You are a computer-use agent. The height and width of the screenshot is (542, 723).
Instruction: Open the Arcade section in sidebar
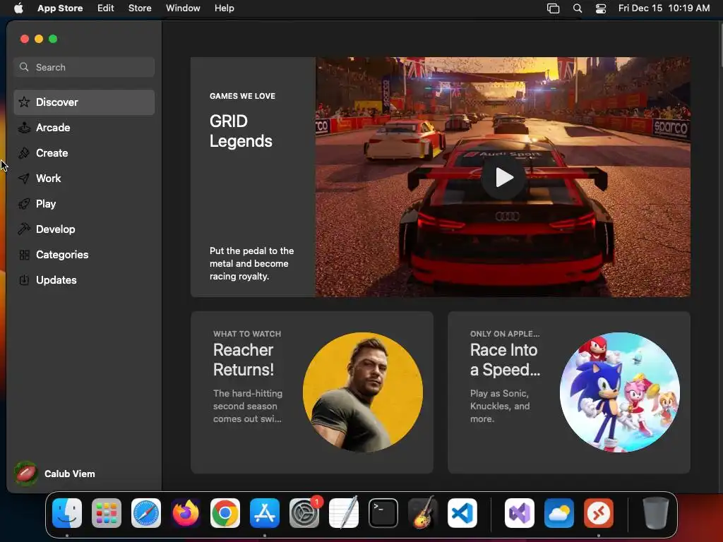click(x=84, y=128)
